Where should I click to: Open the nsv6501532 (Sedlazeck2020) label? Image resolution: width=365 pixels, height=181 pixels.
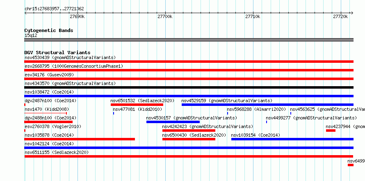142,101
